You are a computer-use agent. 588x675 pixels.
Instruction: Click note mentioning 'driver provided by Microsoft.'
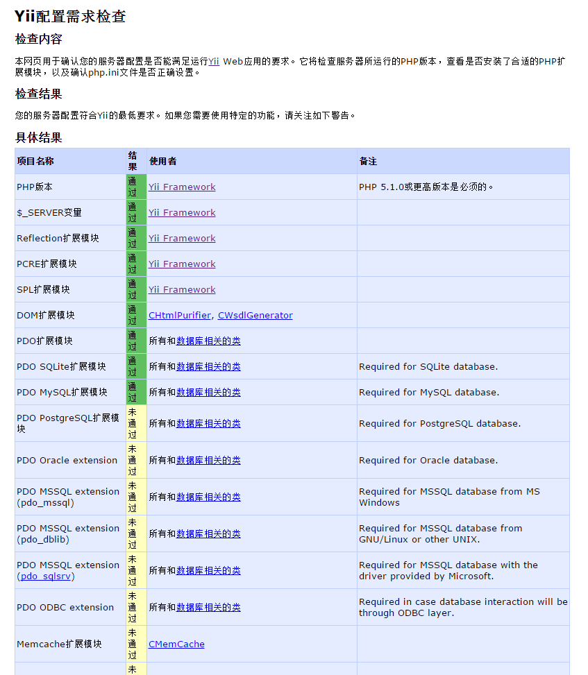(448, 570)
